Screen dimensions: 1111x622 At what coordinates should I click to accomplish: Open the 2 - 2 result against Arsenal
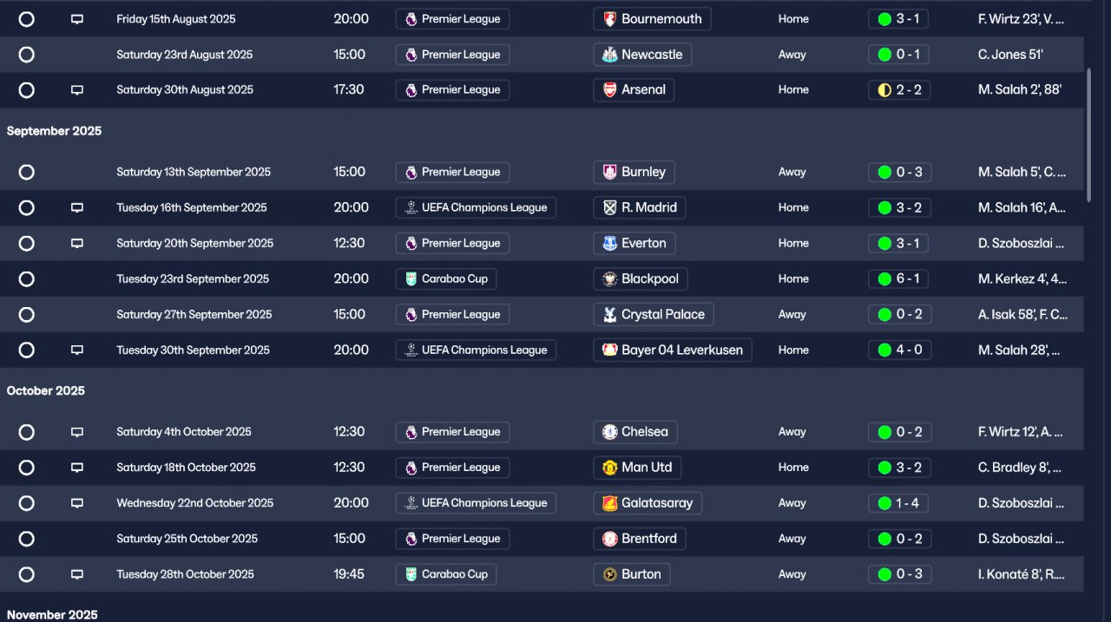(898, 90)
